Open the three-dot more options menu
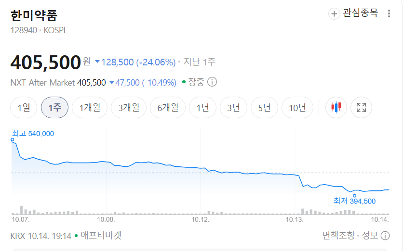The image size is (403, 251). click(x=389, y=13)
